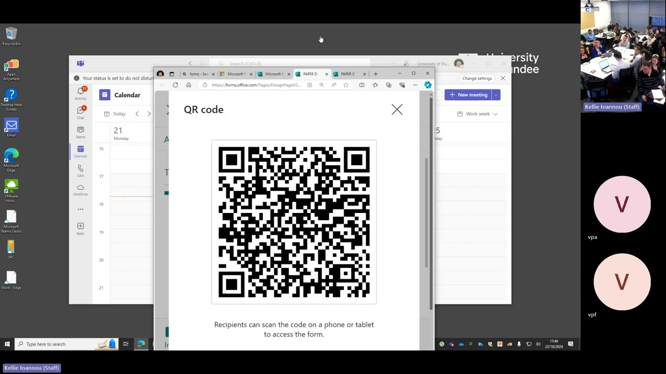Open Teams Activity in sidebar
666x374 pixels.
pyautogui.click(x=81, y=94)
